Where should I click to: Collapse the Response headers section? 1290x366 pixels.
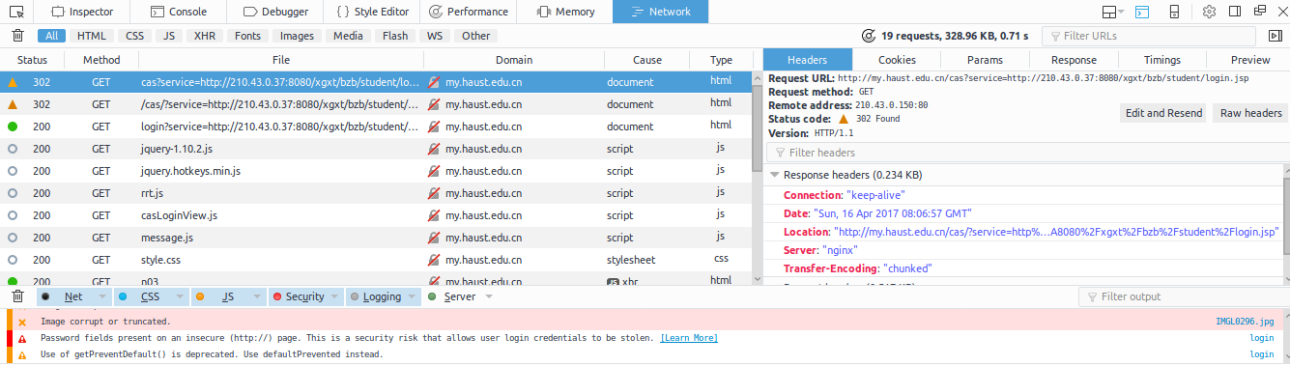(774, 176)
